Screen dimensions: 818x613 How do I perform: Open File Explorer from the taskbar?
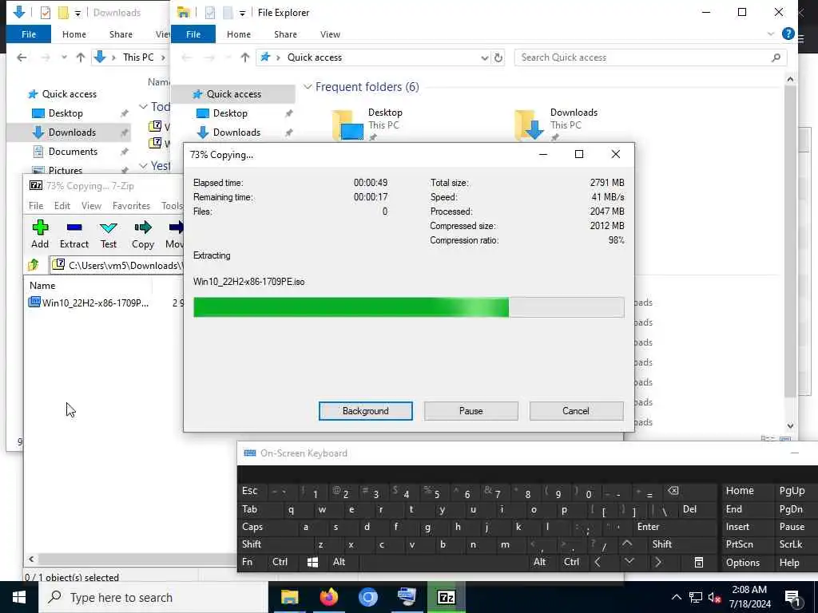pos(289,597)
